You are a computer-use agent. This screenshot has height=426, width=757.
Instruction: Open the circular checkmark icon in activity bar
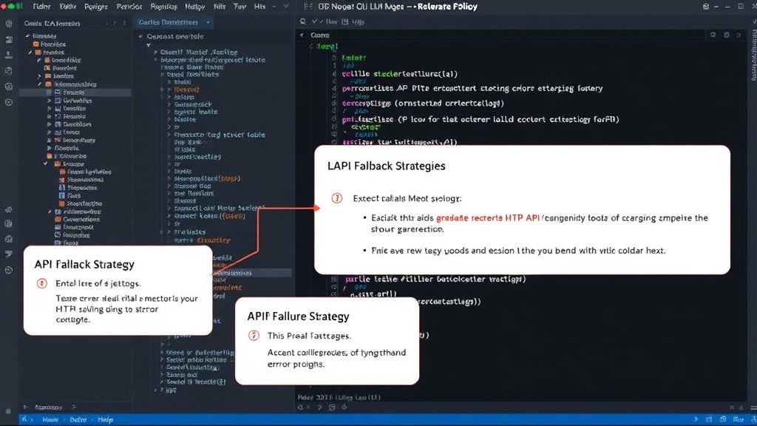9,102
